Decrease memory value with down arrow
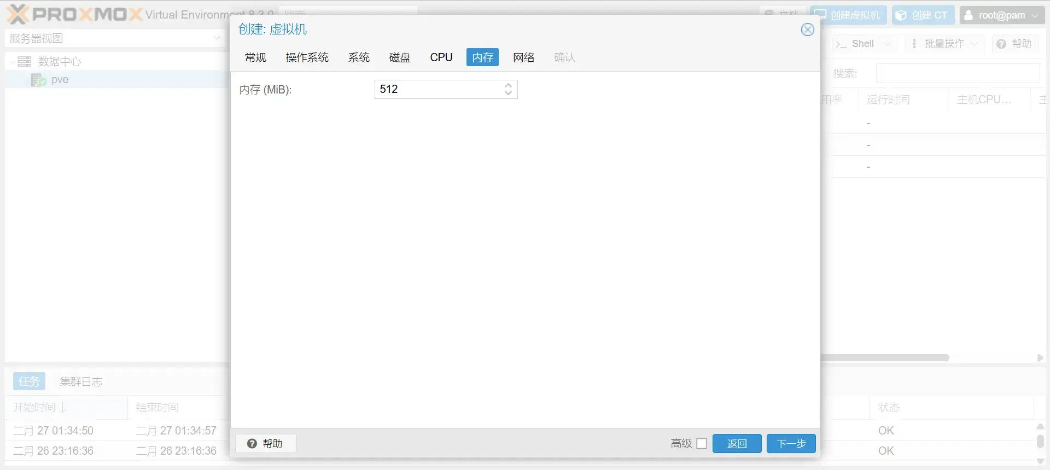The height and width of the screenshot is (470, 1050). (x=508, y=93)
